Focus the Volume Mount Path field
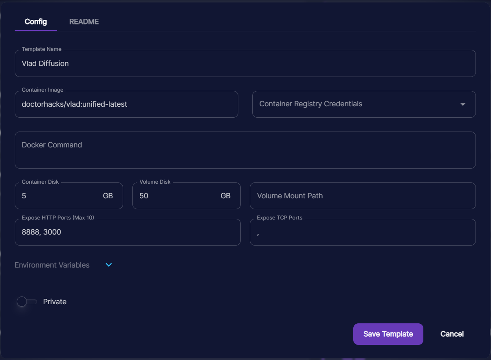The width and height of the screenshot is (491, 360). click(362, 196)
